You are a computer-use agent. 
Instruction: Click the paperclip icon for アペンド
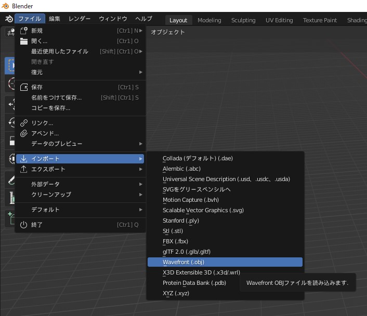[23, 133]
